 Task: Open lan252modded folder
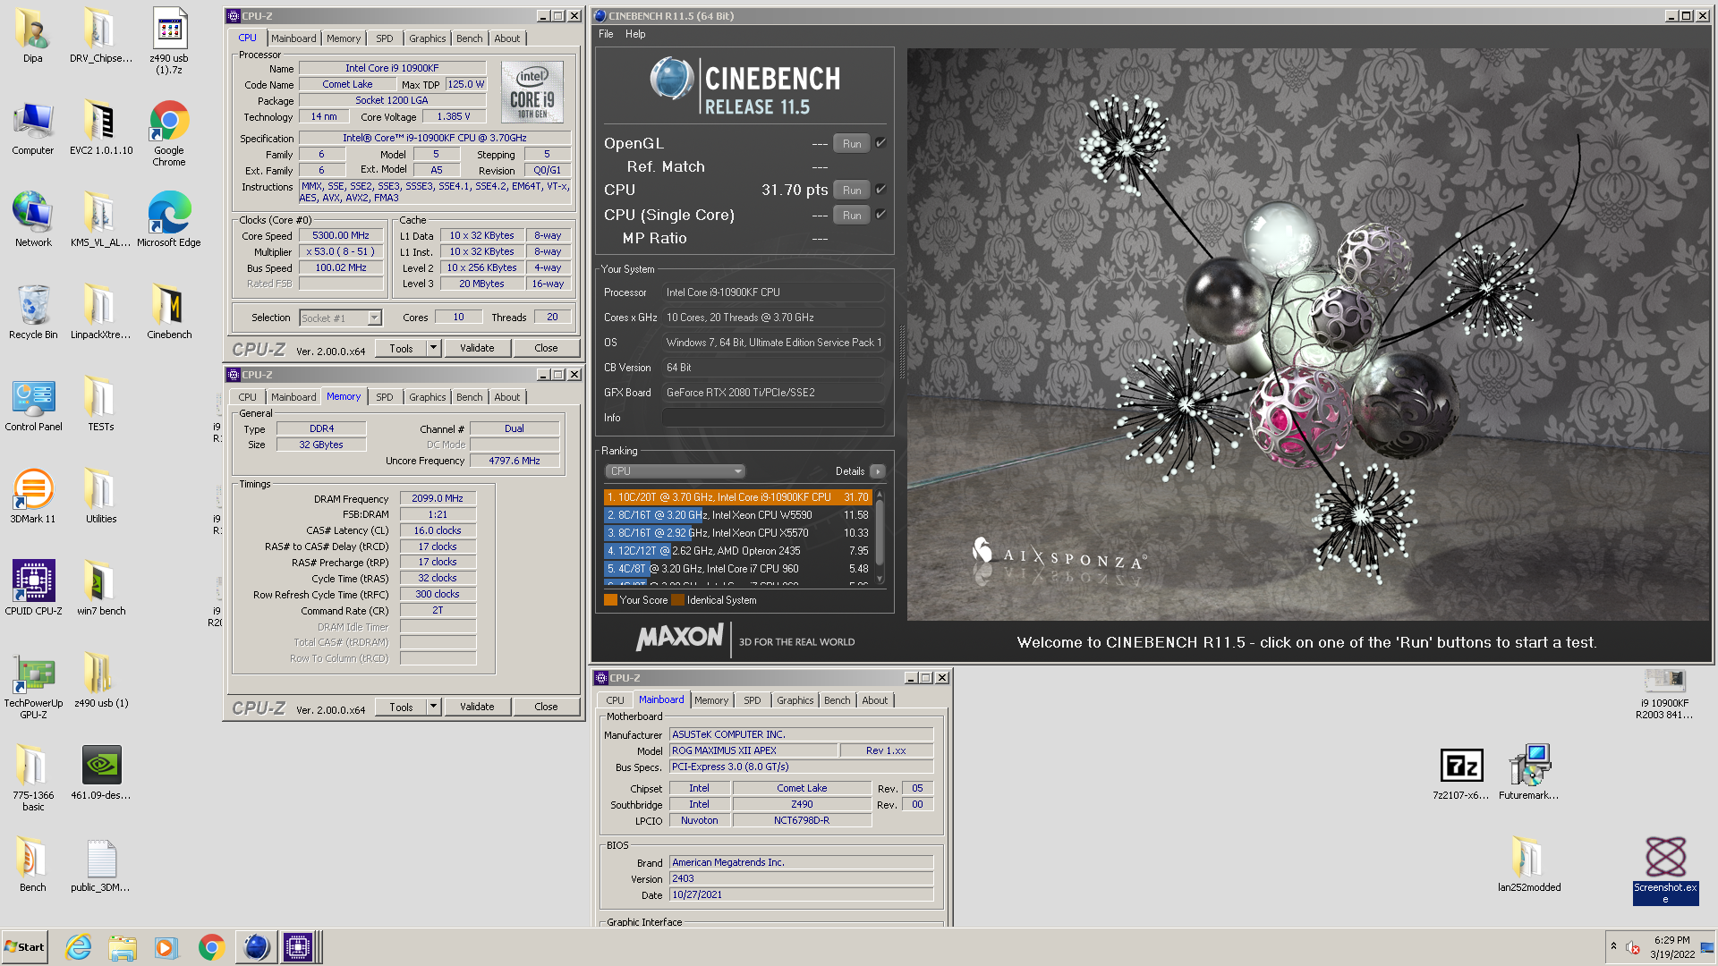[1528, 865]
